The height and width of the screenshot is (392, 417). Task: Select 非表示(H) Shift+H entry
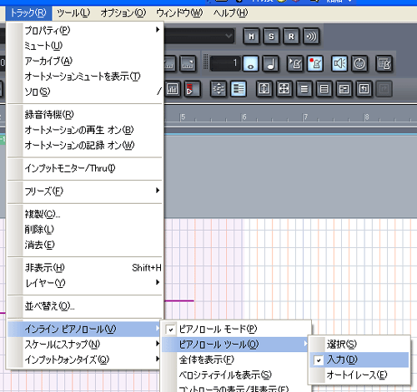tap(85, 267)
